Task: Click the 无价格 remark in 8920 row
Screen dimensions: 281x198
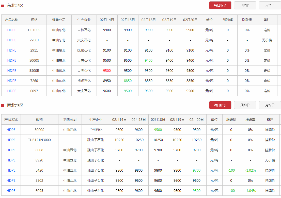Action: (x=270, y=160)
